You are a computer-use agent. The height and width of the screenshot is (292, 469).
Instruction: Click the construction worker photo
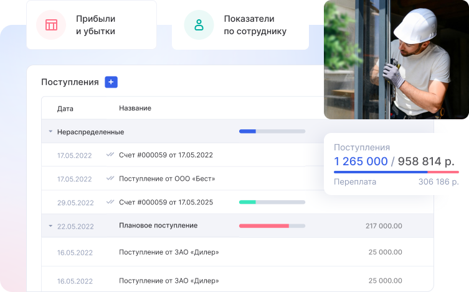(x=396, y=59)
